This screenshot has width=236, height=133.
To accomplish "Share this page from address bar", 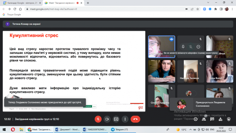I will click(192, 9).
